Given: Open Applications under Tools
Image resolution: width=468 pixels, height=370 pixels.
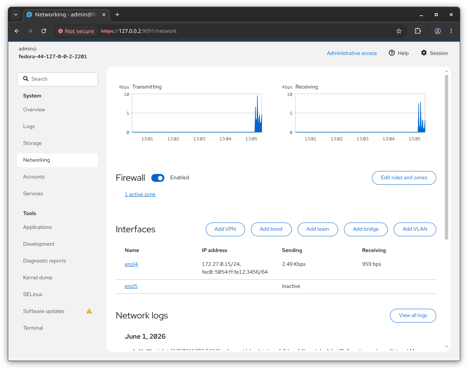Looking at the screenshot, I should [x=58, y=227].
